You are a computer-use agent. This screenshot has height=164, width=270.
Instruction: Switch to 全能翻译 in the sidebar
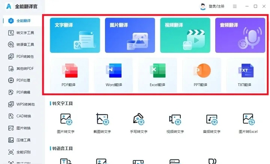[22, 21]
